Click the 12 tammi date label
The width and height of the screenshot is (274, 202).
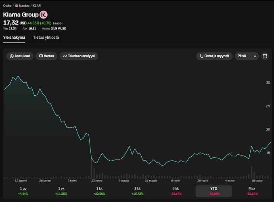(21, 181)
